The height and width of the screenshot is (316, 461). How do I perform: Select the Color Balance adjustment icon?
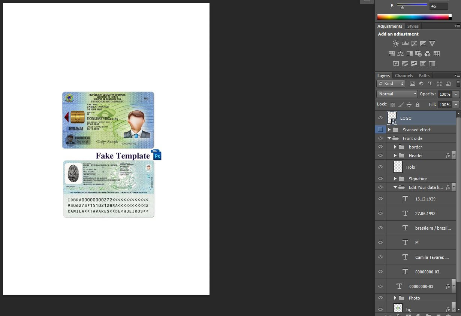pyautogui.click(x=400, y=53)
